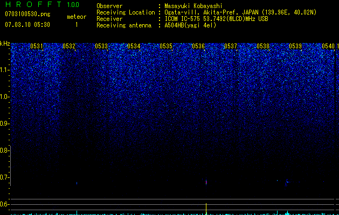The image size is (339, 215).
Task: Click the antenna value A504HB(yagi 4el)
Action: pos(190,25)
